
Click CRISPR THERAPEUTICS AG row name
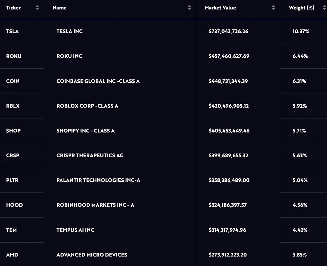(x=90, y=155)
